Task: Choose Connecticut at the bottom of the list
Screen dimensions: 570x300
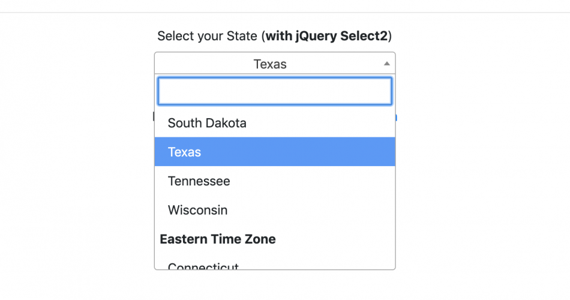Action: coord(203,266)
